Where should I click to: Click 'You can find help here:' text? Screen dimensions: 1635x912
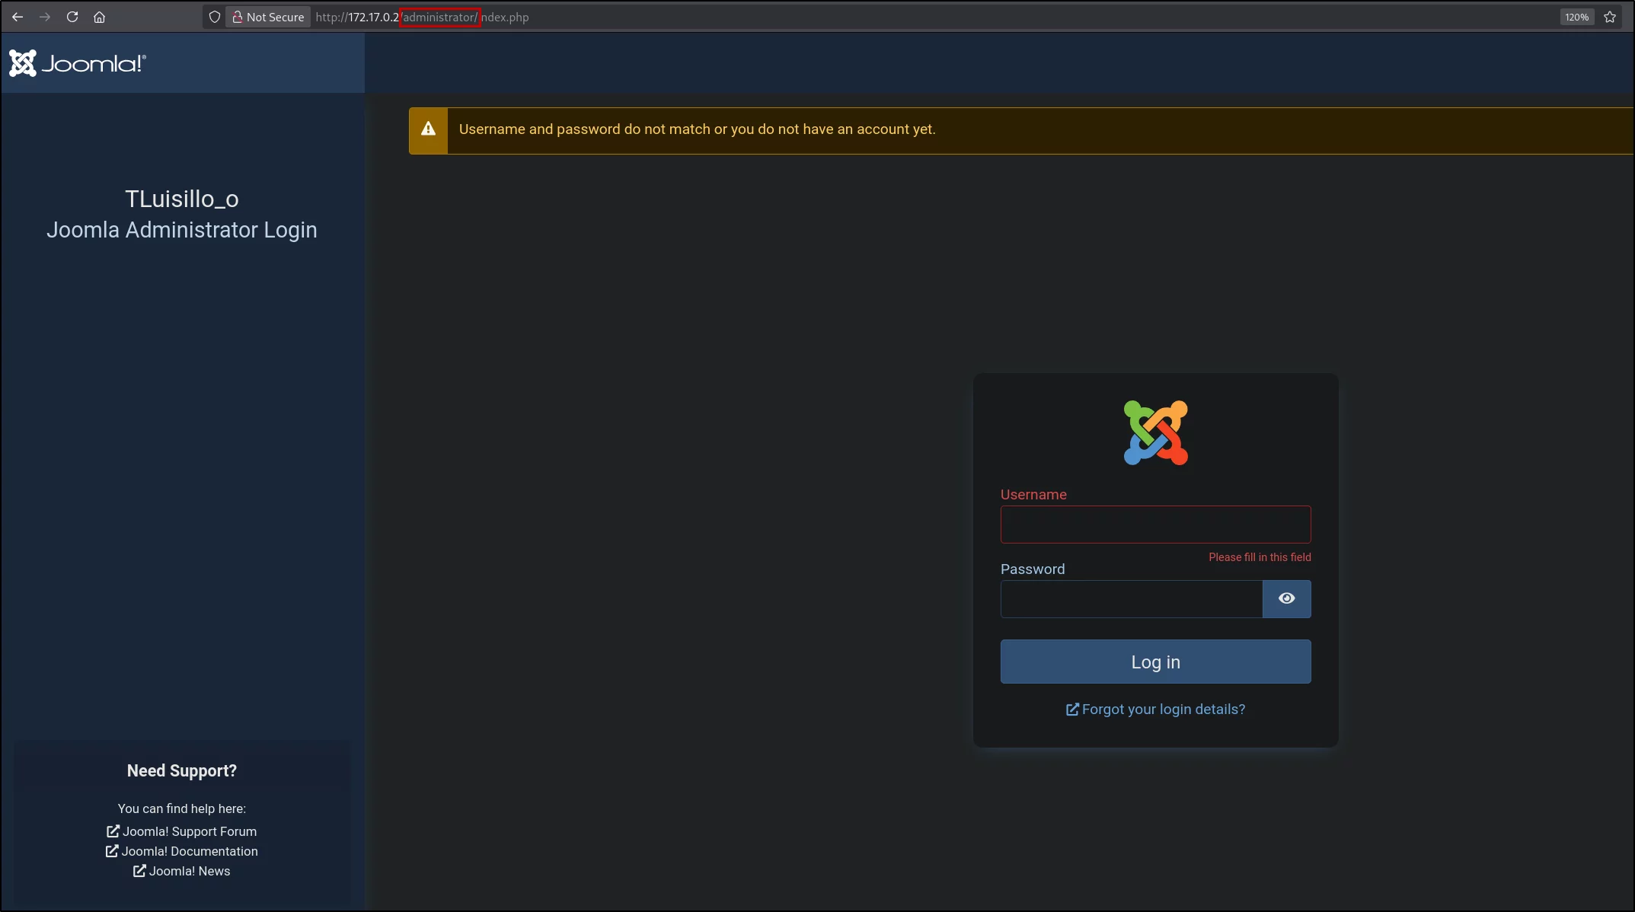tap(182, 808)
